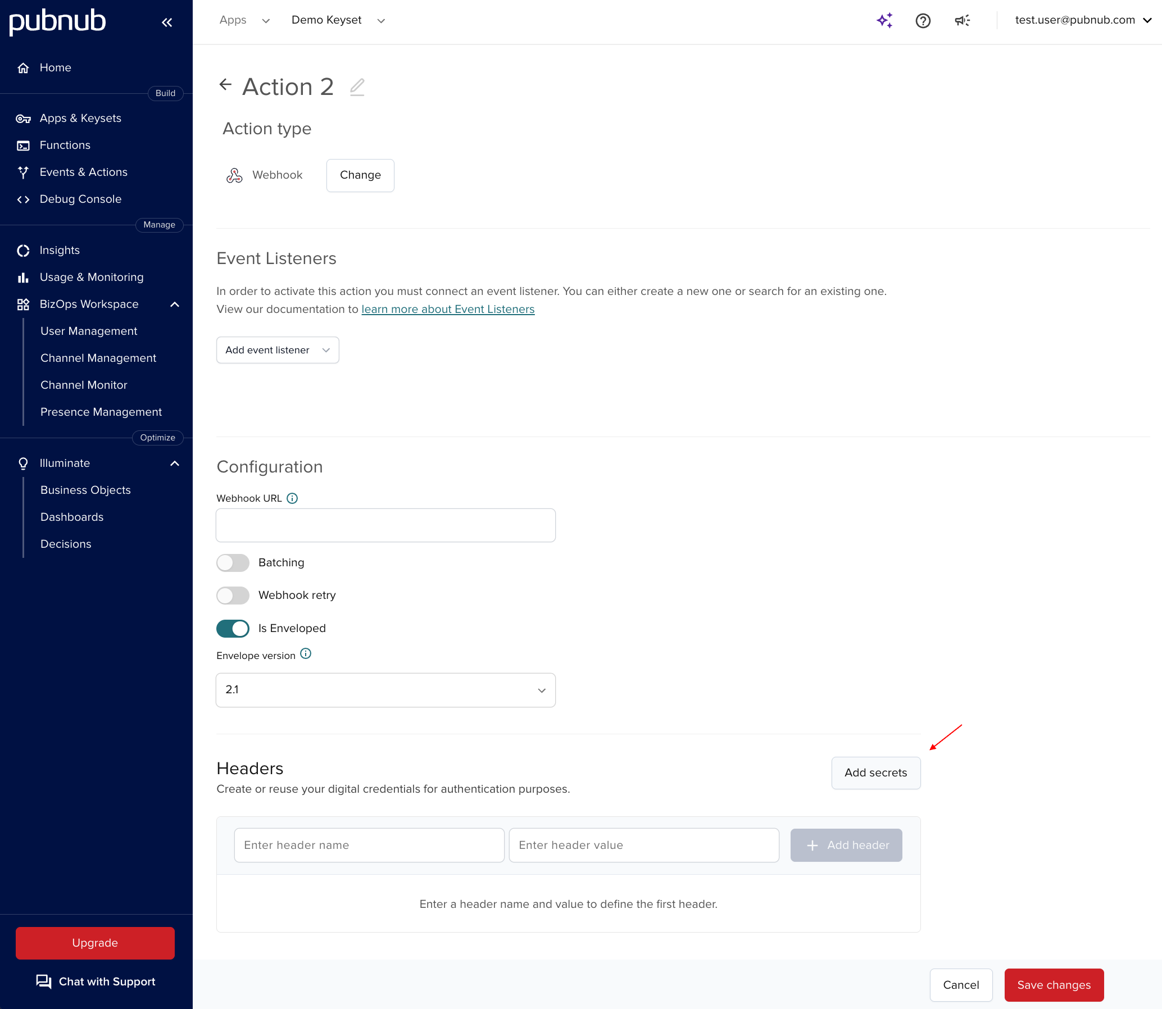The image size is (1162, 1009).
Task: Disable the Is Enveloped toggle
Action: pos(233,628)
